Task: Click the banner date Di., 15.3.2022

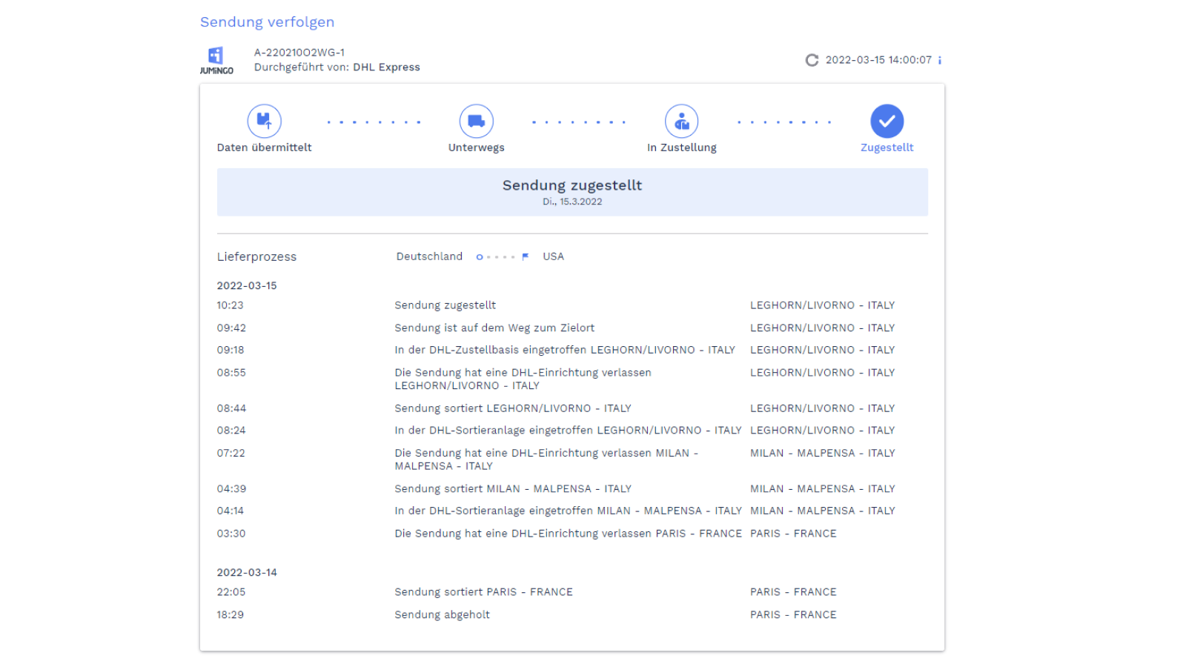Action: coord(572,202)
